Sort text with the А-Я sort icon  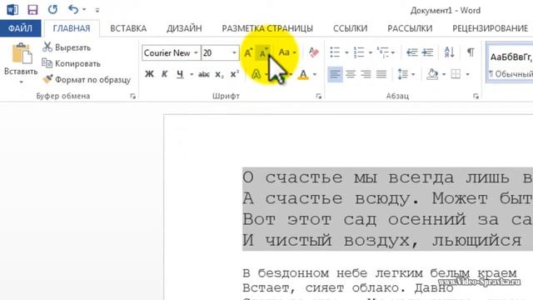[450, 52]
